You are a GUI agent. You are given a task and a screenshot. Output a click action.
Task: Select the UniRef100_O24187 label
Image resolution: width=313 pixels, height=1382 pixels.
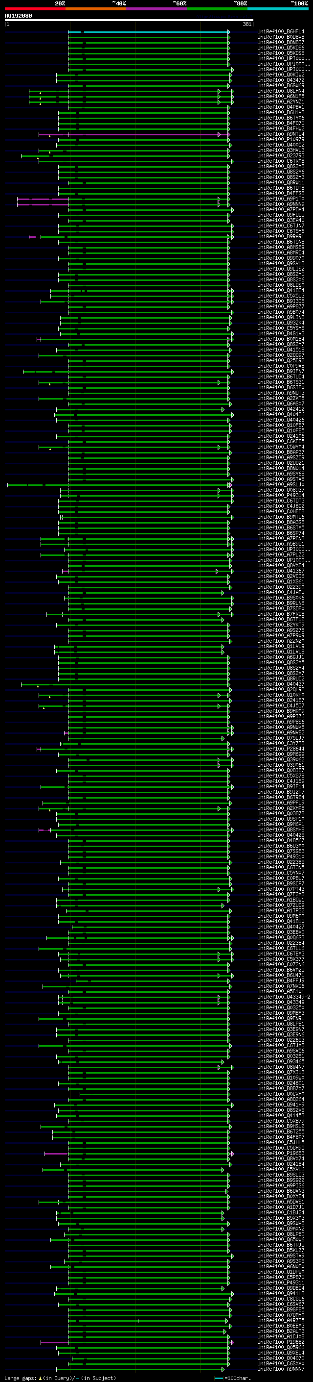pos(280,701)
